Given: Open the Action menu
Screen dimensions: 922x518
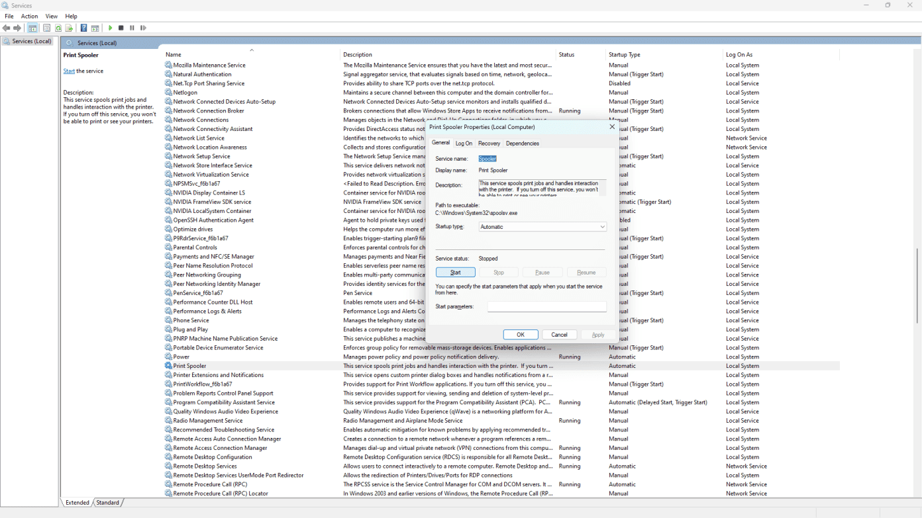Looking at the screenshot, I should point(29,16).
